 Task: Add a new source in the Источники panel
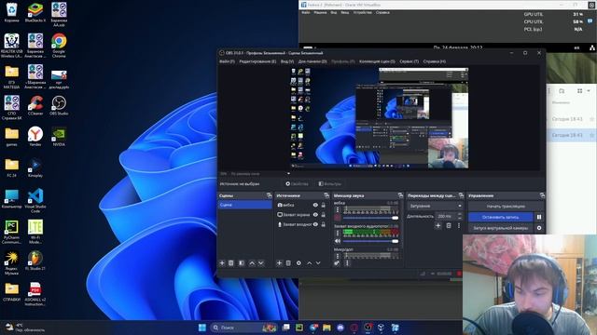279,262
